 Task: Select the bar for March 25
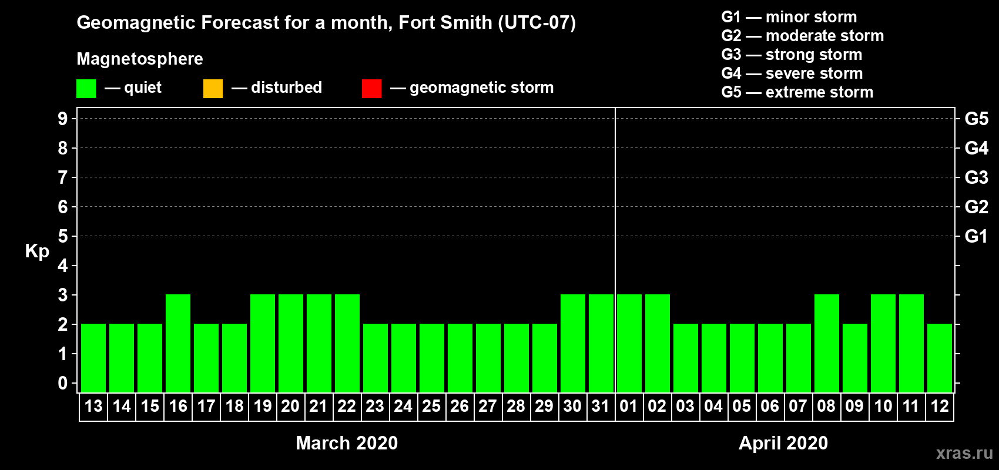[x=432, y=358]
